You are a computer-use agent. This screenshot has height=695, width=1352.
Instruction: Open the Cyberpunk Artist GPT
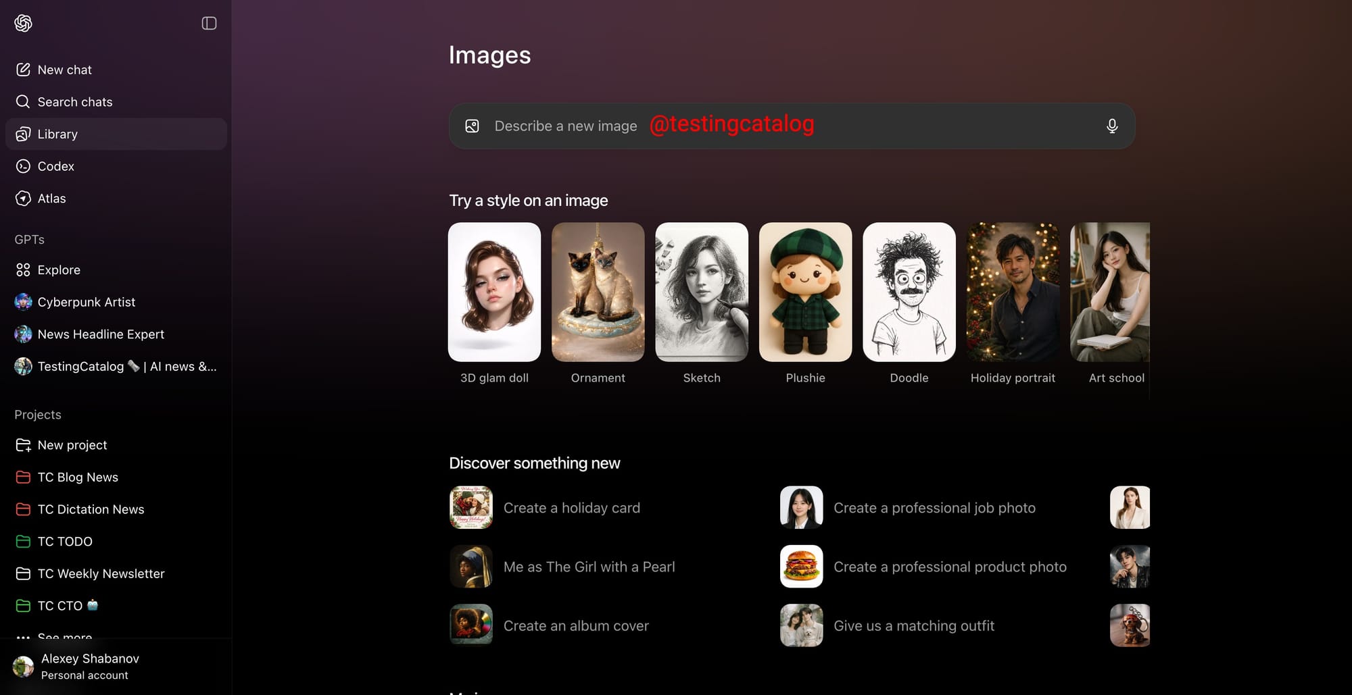(87, 302)
